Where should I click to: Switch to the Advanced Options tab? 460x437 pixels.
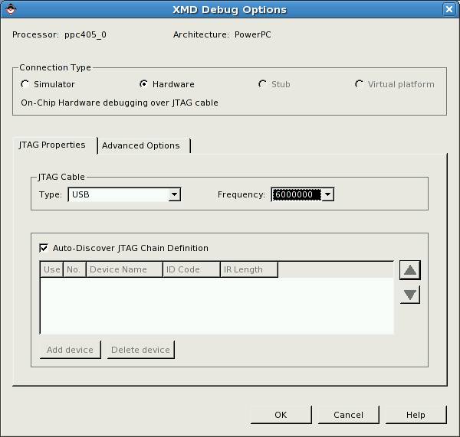click(x=141, y=145)
